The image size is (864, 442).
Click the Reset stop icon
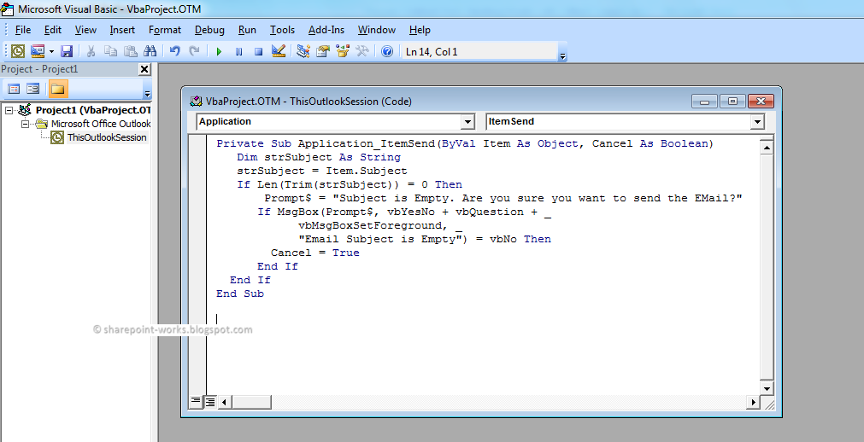(x=258, y=52)
